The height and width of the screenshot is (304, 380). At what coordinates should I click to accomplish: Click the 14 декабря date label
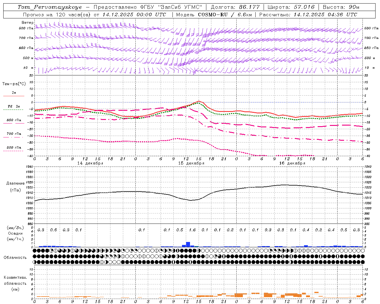[x=90, y=163]
